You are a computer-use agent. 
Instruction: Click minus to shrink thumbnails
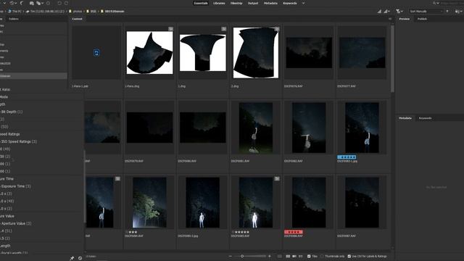(x=231, y=256)
